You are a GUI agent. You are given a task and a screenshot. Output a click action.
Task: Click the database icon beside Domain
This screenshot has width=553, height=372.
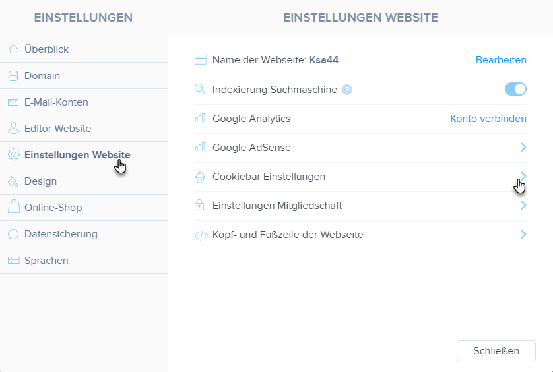tap(13, 76)
